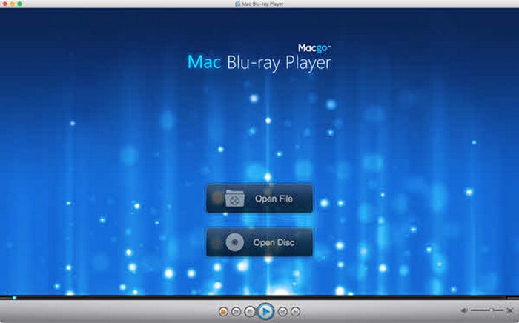519x323 pixels.
Task: Enter full screen using the bottom-right icon
Action: point(509,310)
